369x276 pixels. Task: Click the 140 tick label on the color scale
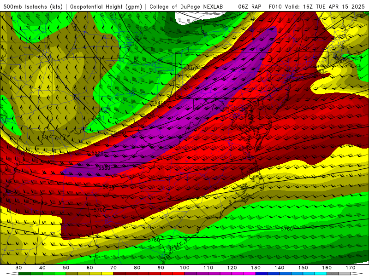click(280, 268)
